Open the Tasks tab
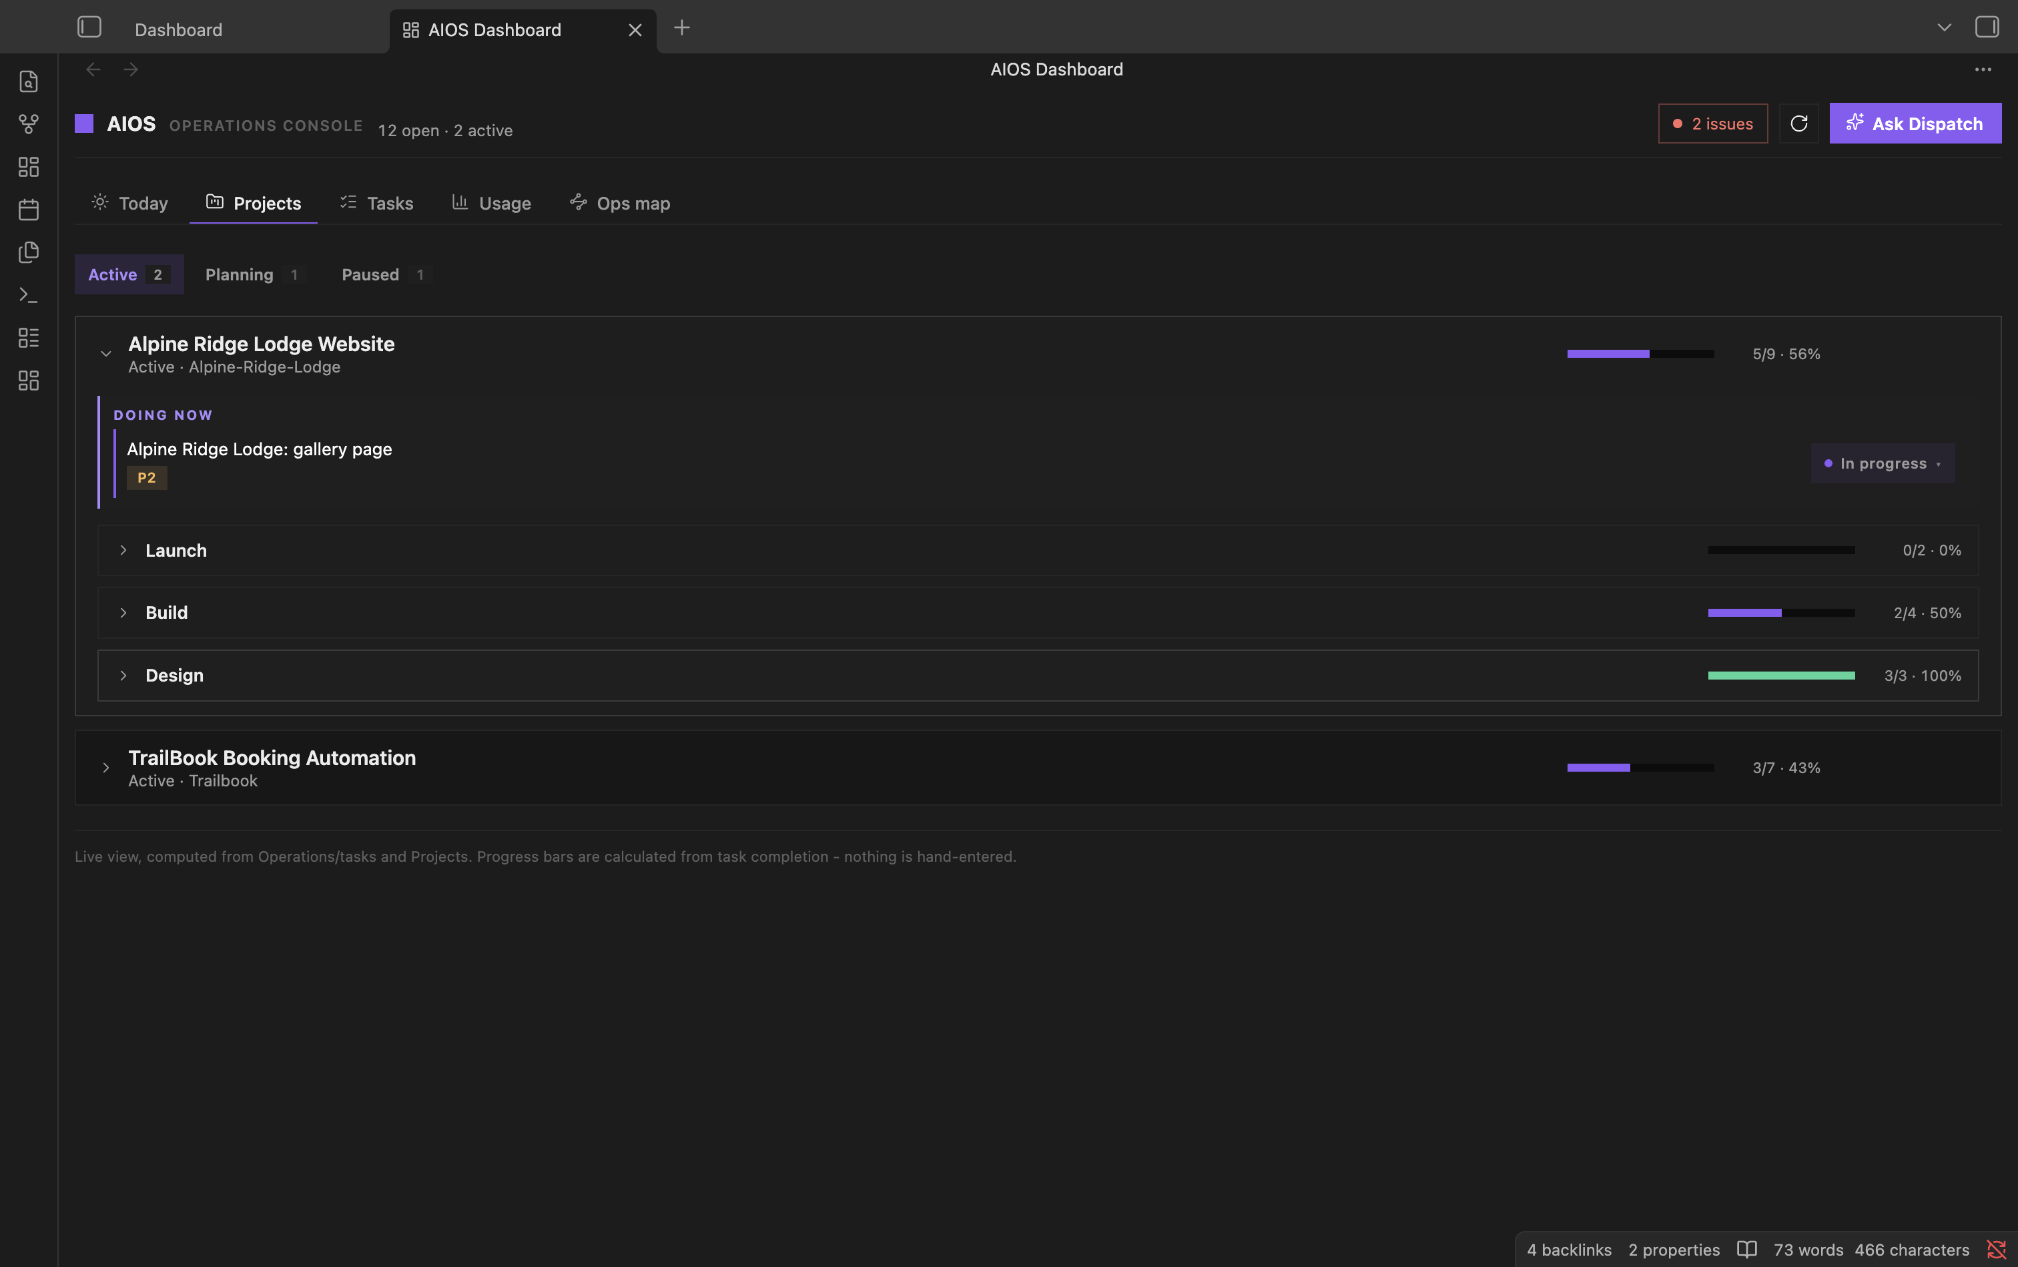The image size is (2018, 1267). point(376,203)
